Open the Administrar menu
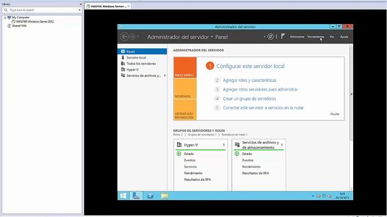 pyautogui.click(x=297, y=37)
